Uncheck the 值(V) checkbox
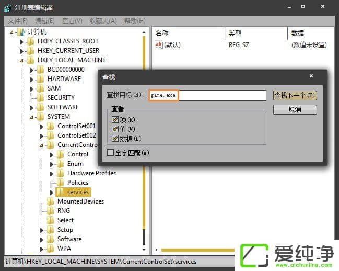The image size is (339, 271). 115,129
